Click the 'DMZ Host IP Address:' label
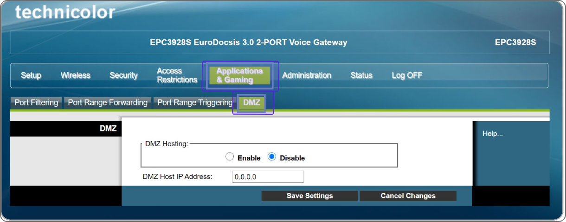Screen dimensions: 566x222 coord(177,176)
